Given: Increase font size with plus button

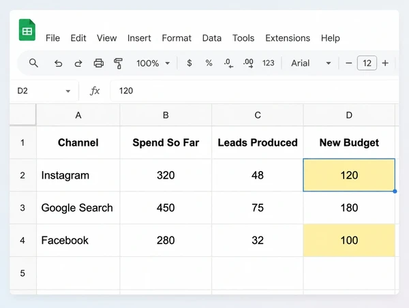Looking at the screenshot, I should 385,63.
